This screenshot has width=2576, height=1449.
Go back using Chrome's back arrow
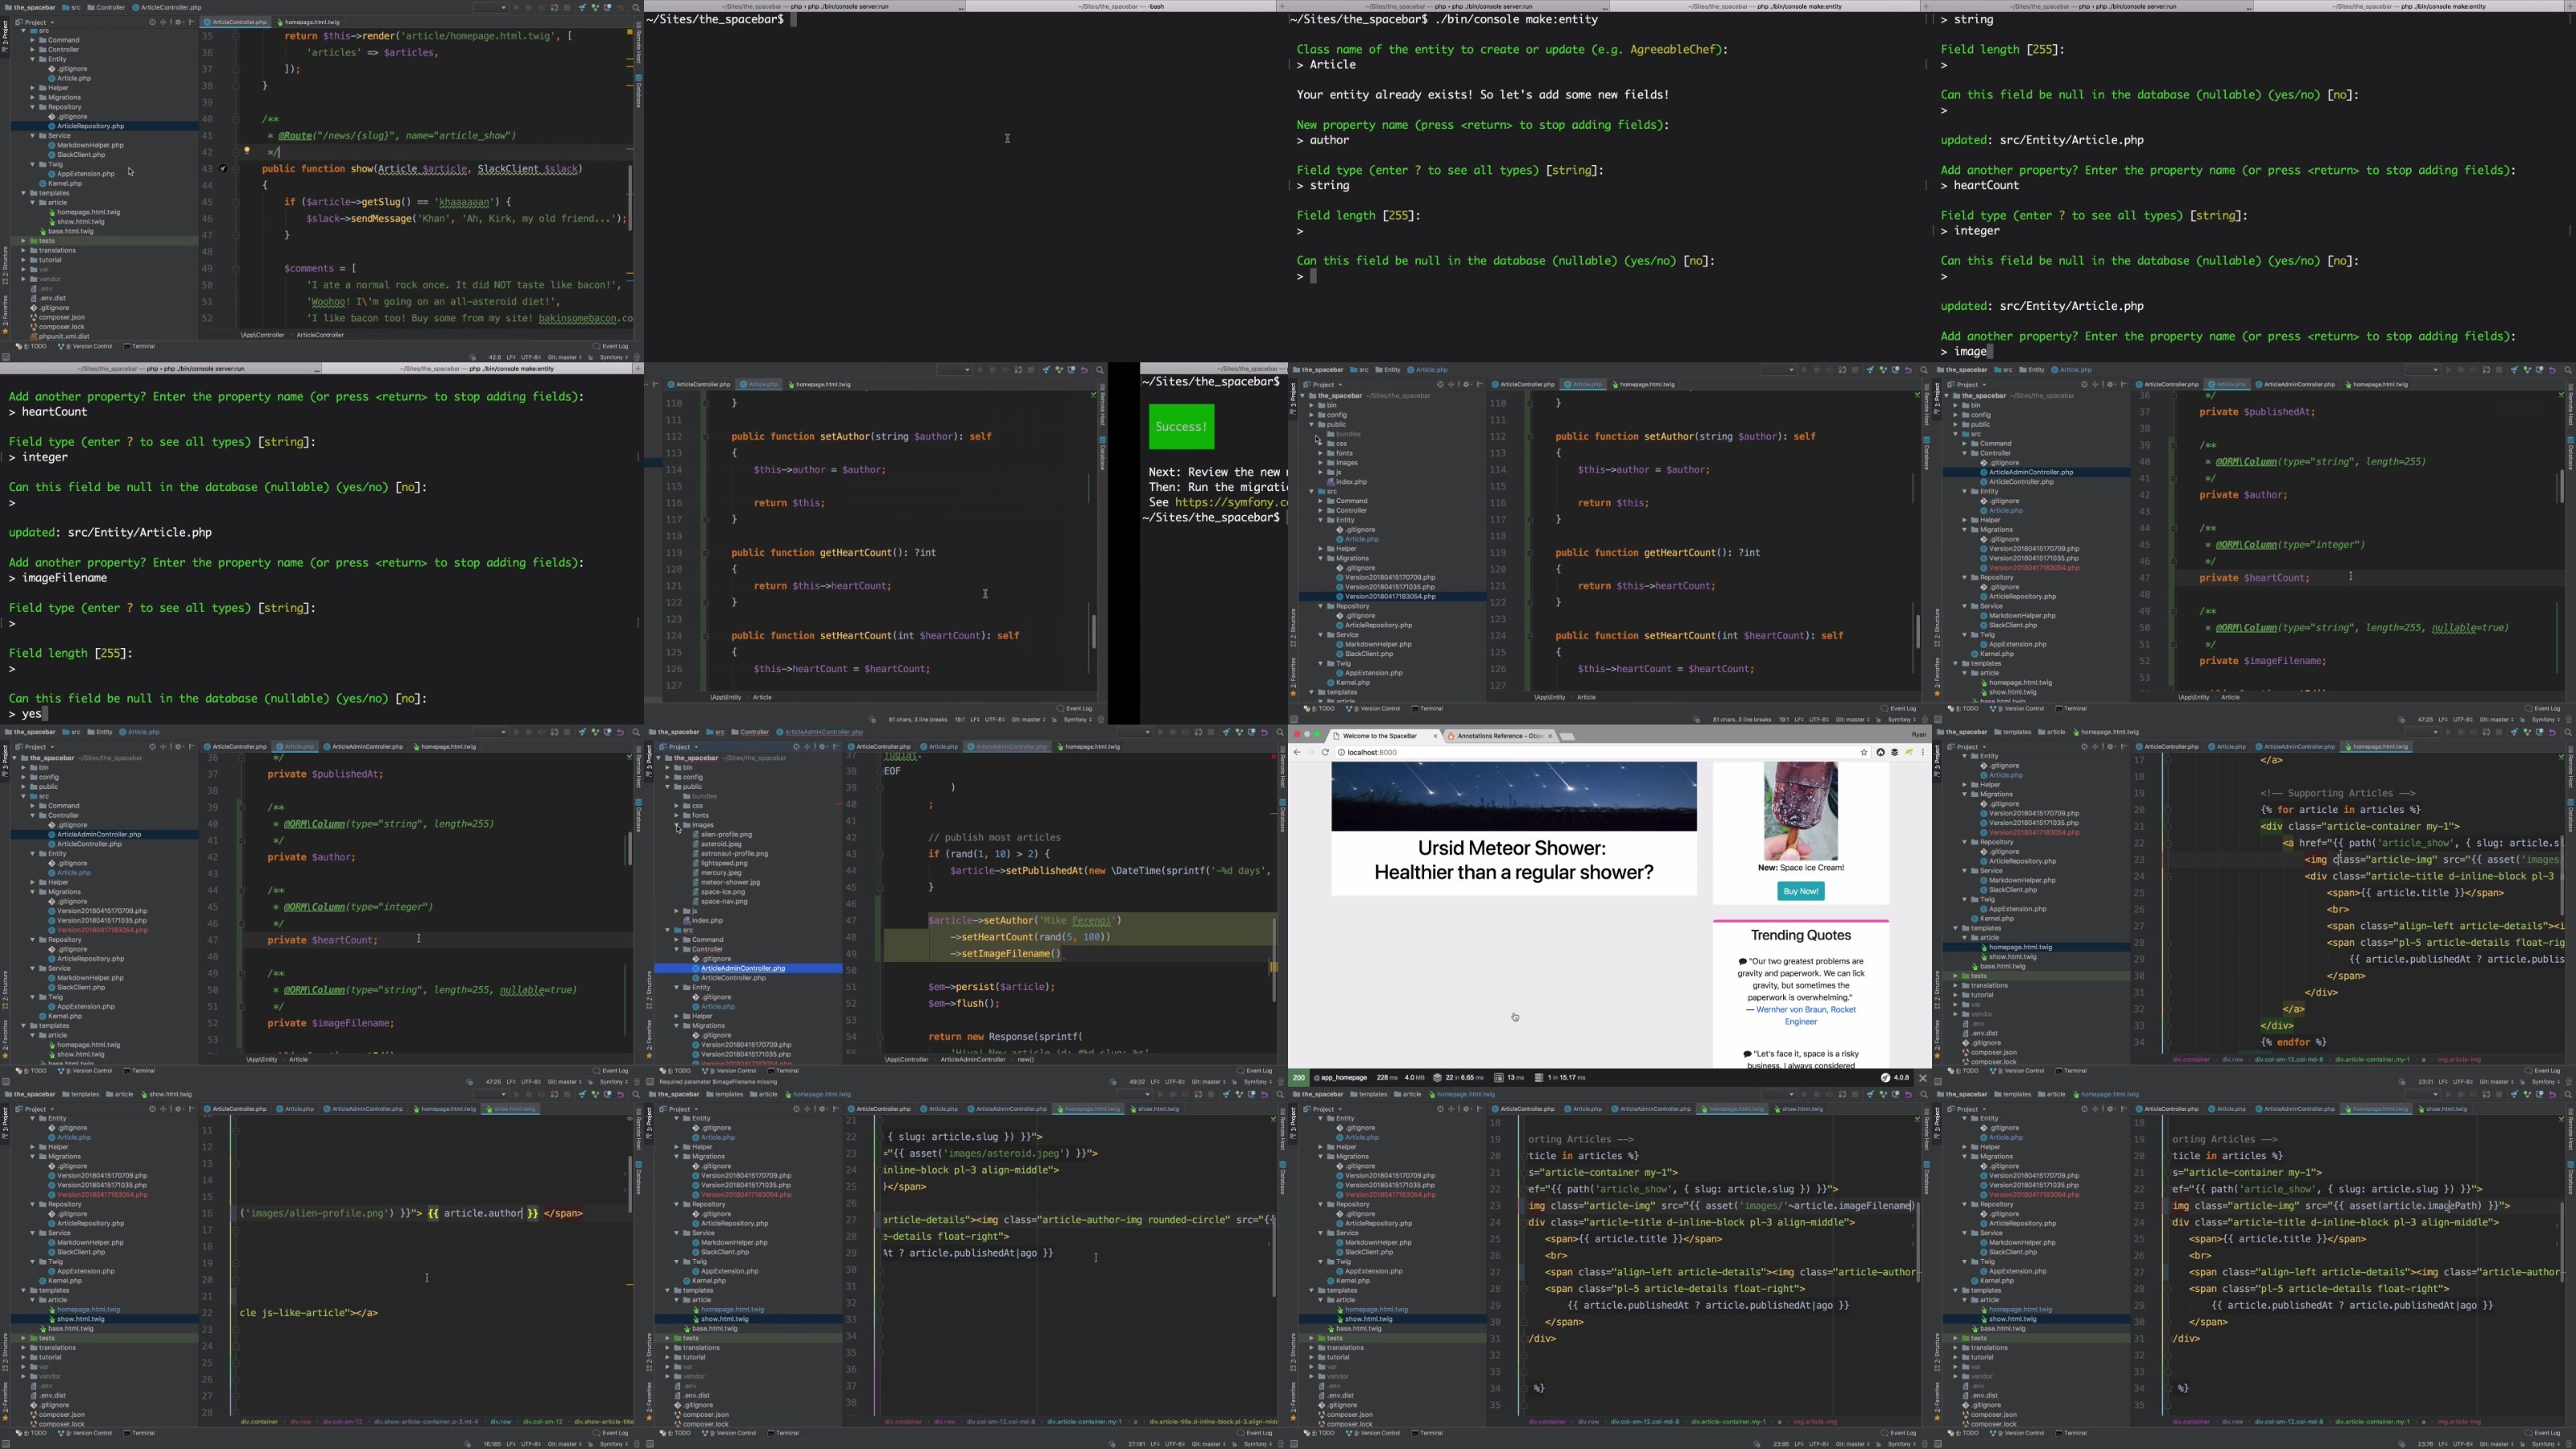tap(1297, 752)
